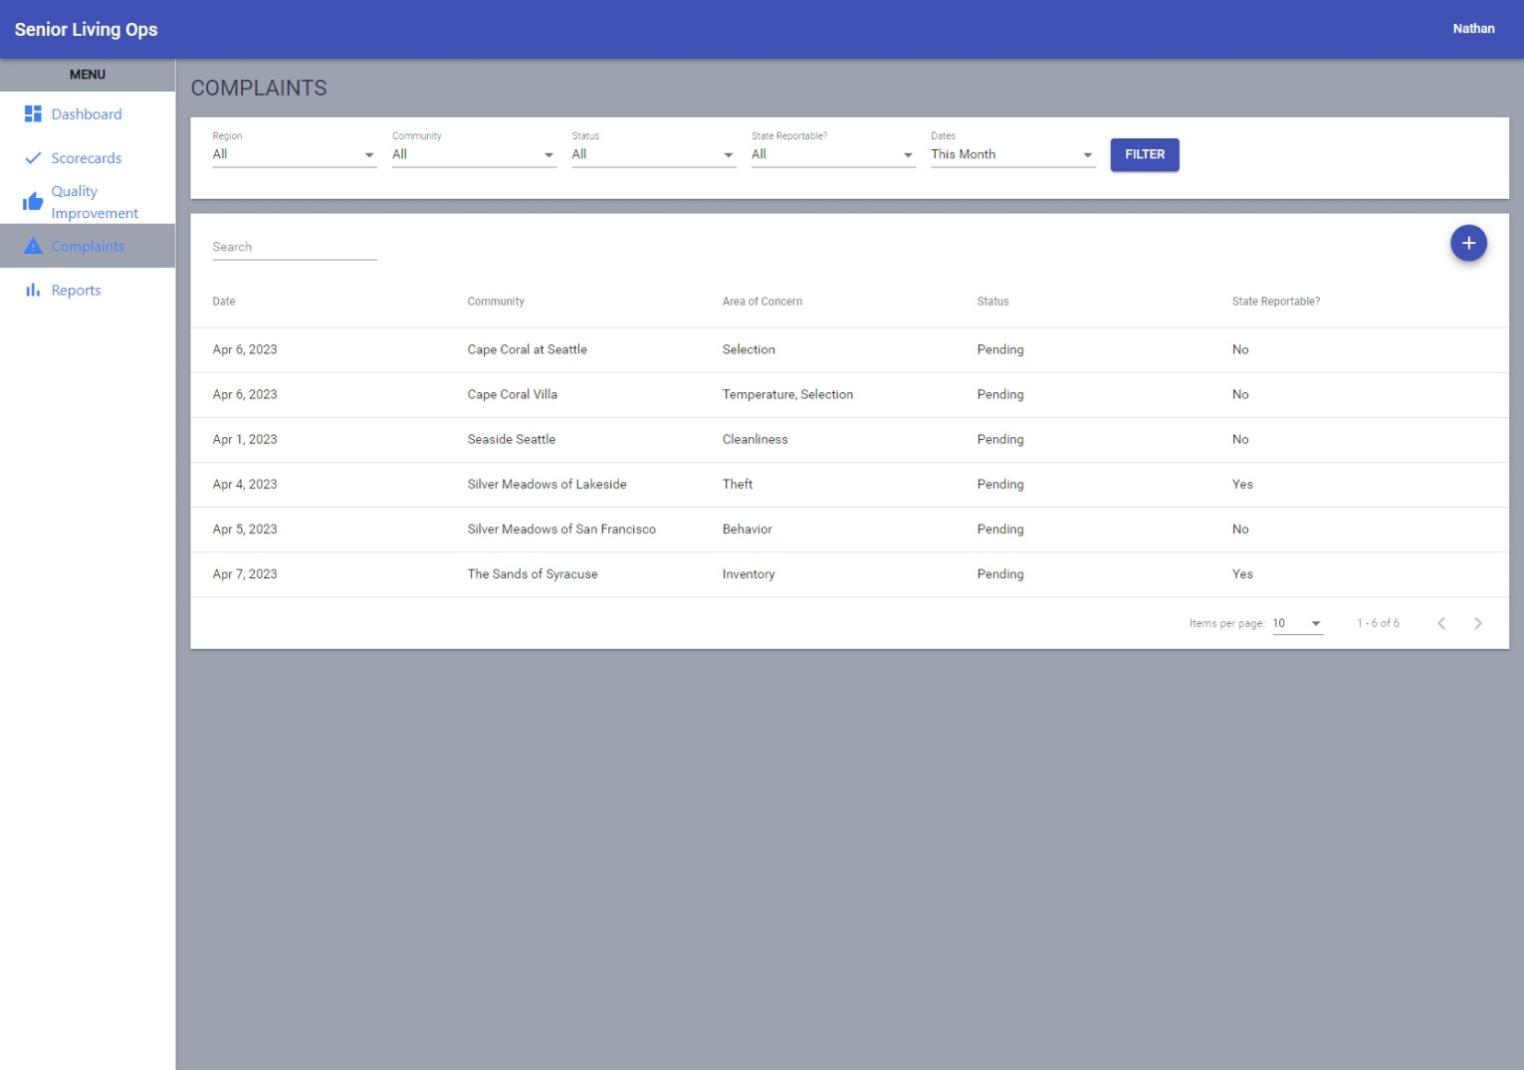Open the Scorecards menu item
This screenshot has height=1070, width=1524.
[x=87, y=158]
